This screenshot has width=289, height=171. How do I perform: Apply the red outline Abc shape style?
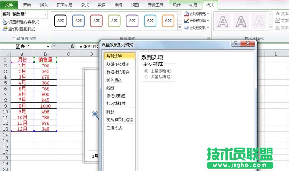click(x=96, y=21)
